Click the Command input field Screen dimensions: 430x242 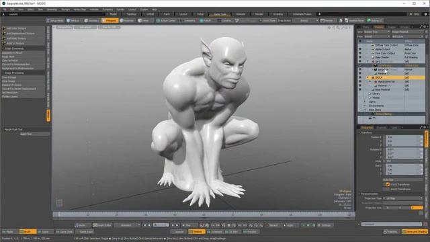(392, 225)
